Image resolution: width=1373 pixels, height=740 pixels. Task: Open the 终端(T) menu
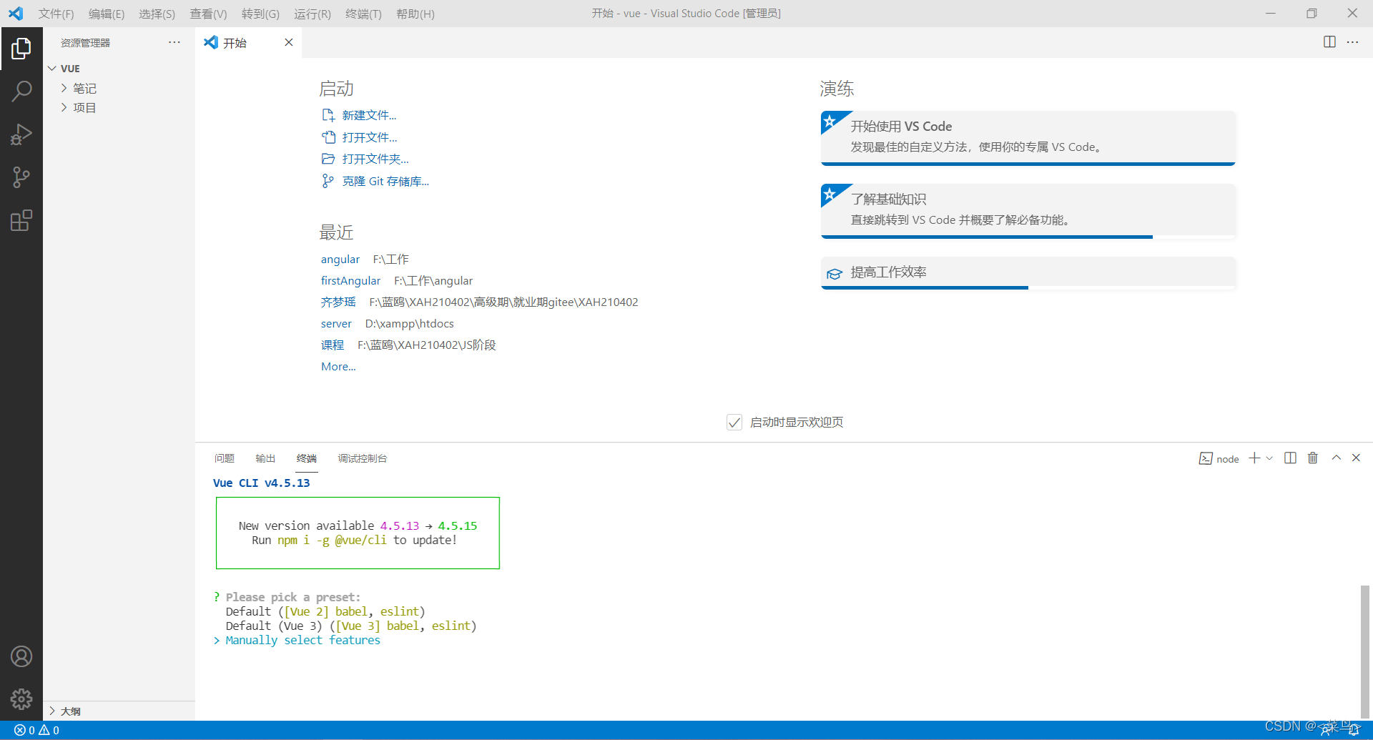363,14
